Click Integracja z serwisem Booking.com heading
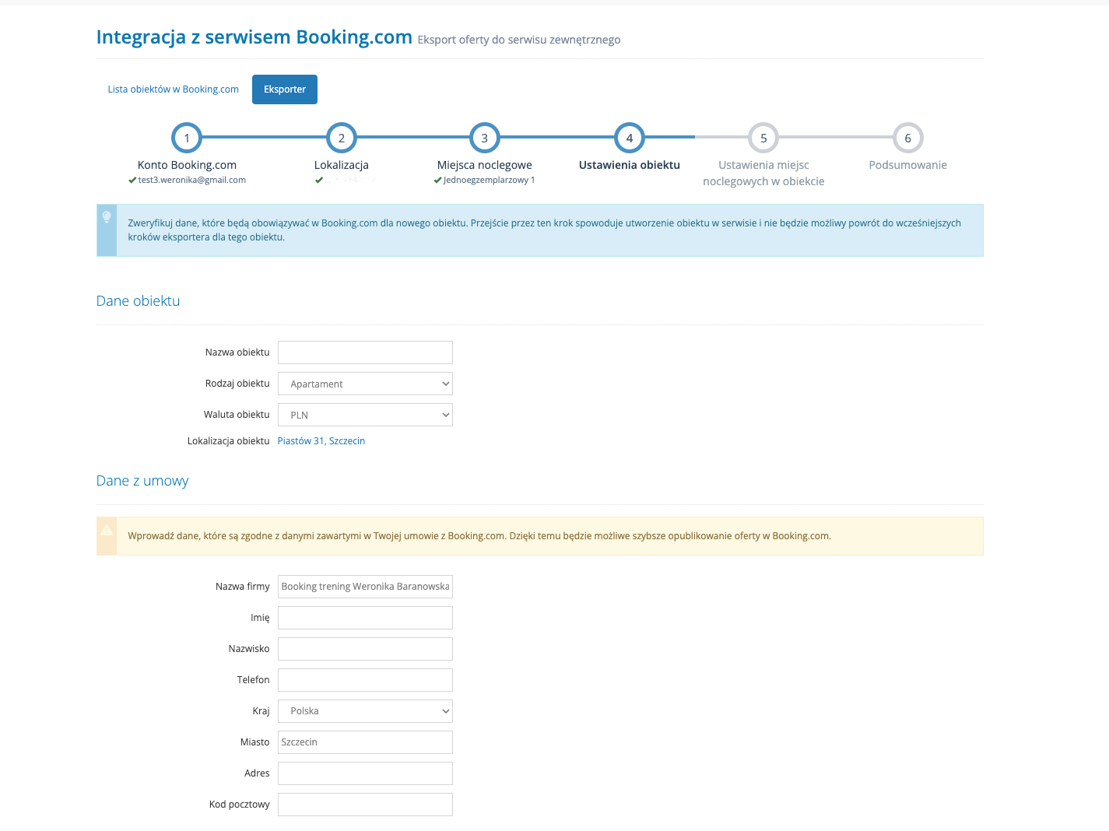Viewport: 1109px width, 831px height. point(254,37)
